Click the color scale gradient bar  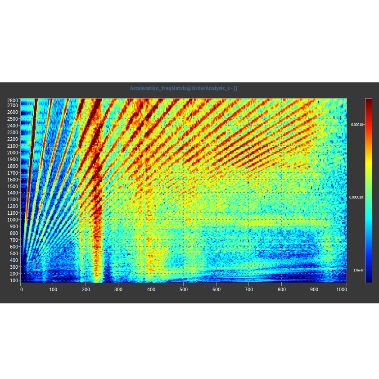pyautogui.click(x=368, y=190)
